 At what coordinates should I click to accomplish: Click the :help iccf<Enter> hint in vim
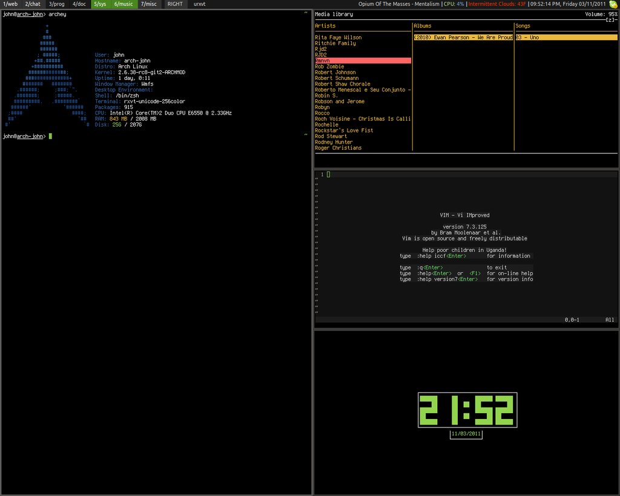441,256
